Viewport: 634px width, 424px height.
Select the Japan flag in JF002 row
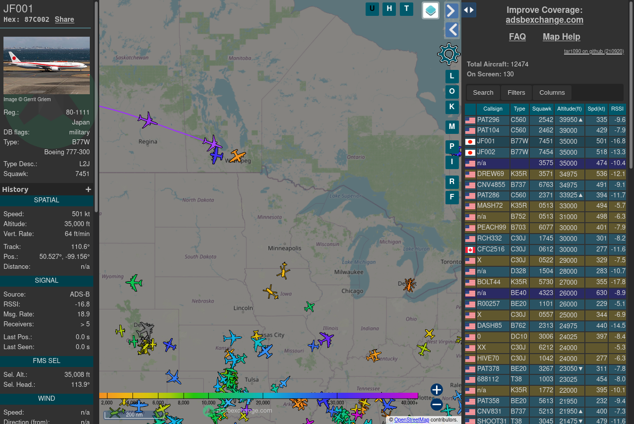470,153
